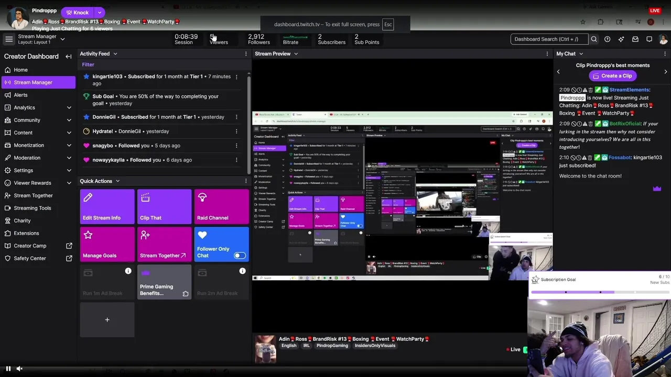Select the Sub Goal activity row
Image resolution: width=671 pixels, height=377 pixels.
pos(161,100)
